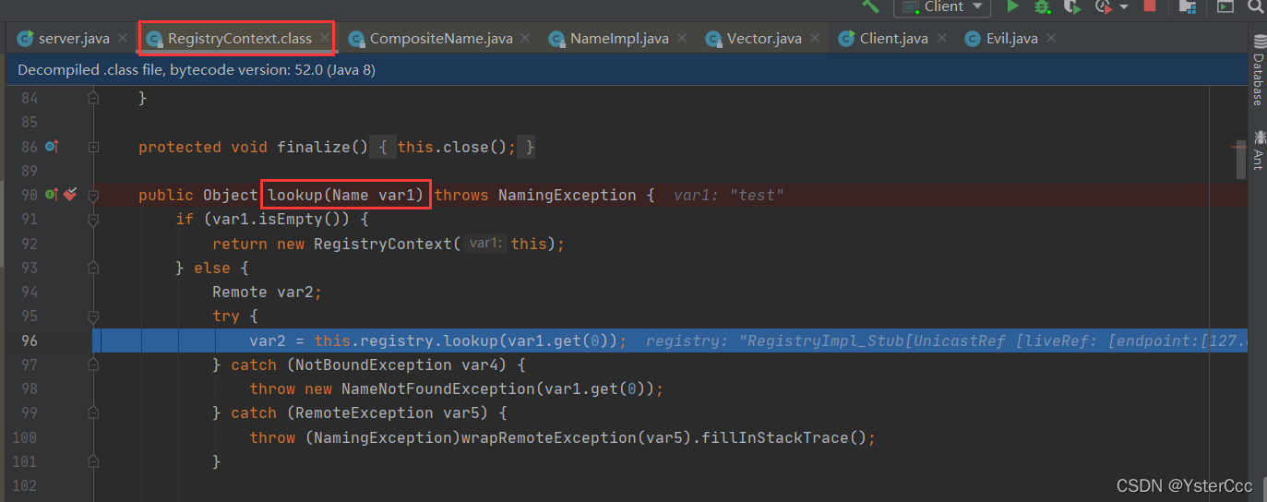This screenshot has width=1267, height=502.
Task: Click the var1 parameter hint on line 92
Action: [484, 244]
